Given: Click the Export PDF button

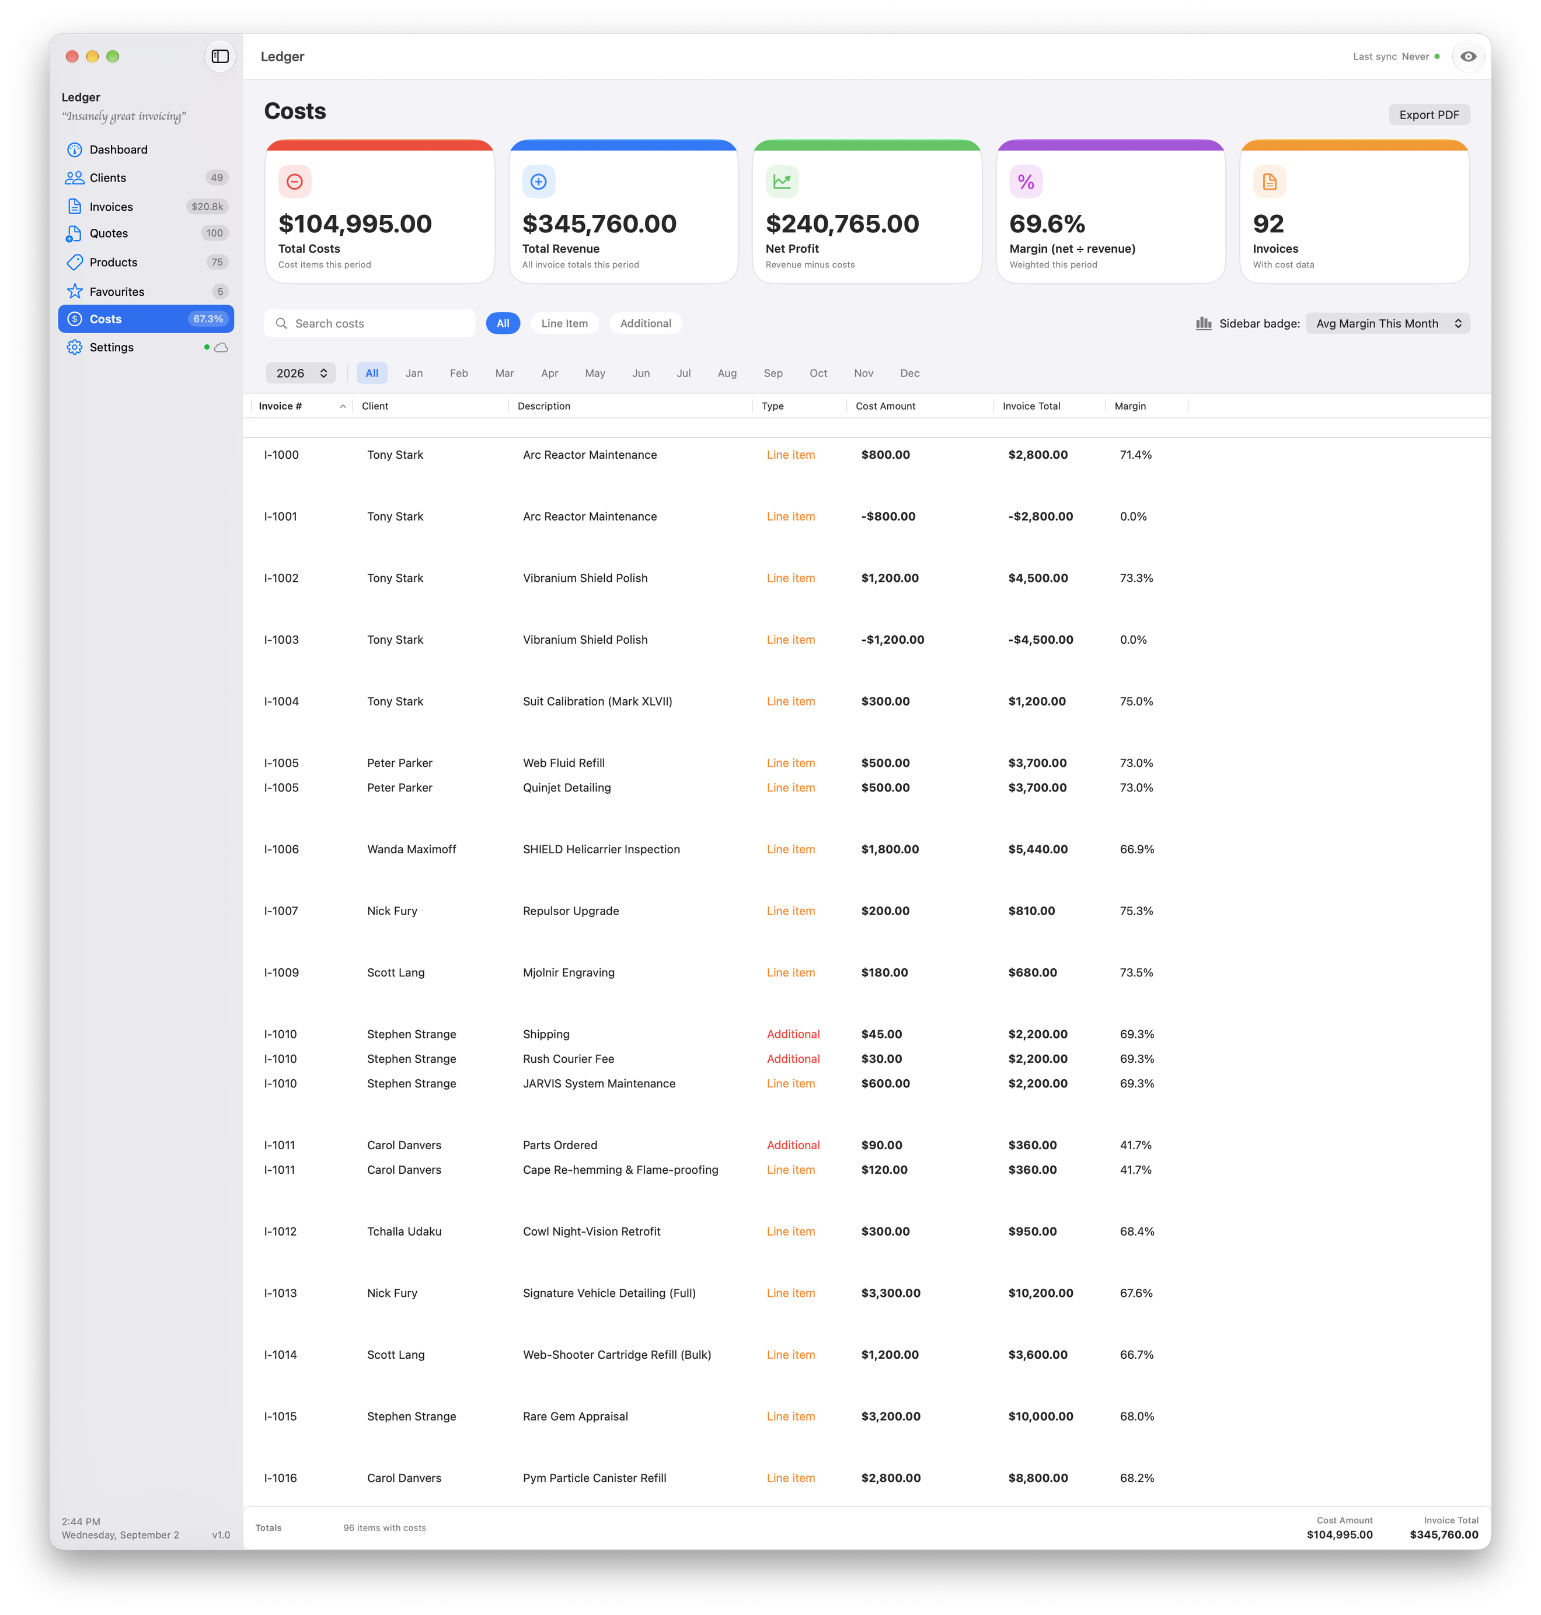Looking at the screenshot, I should pos(1430,115).
